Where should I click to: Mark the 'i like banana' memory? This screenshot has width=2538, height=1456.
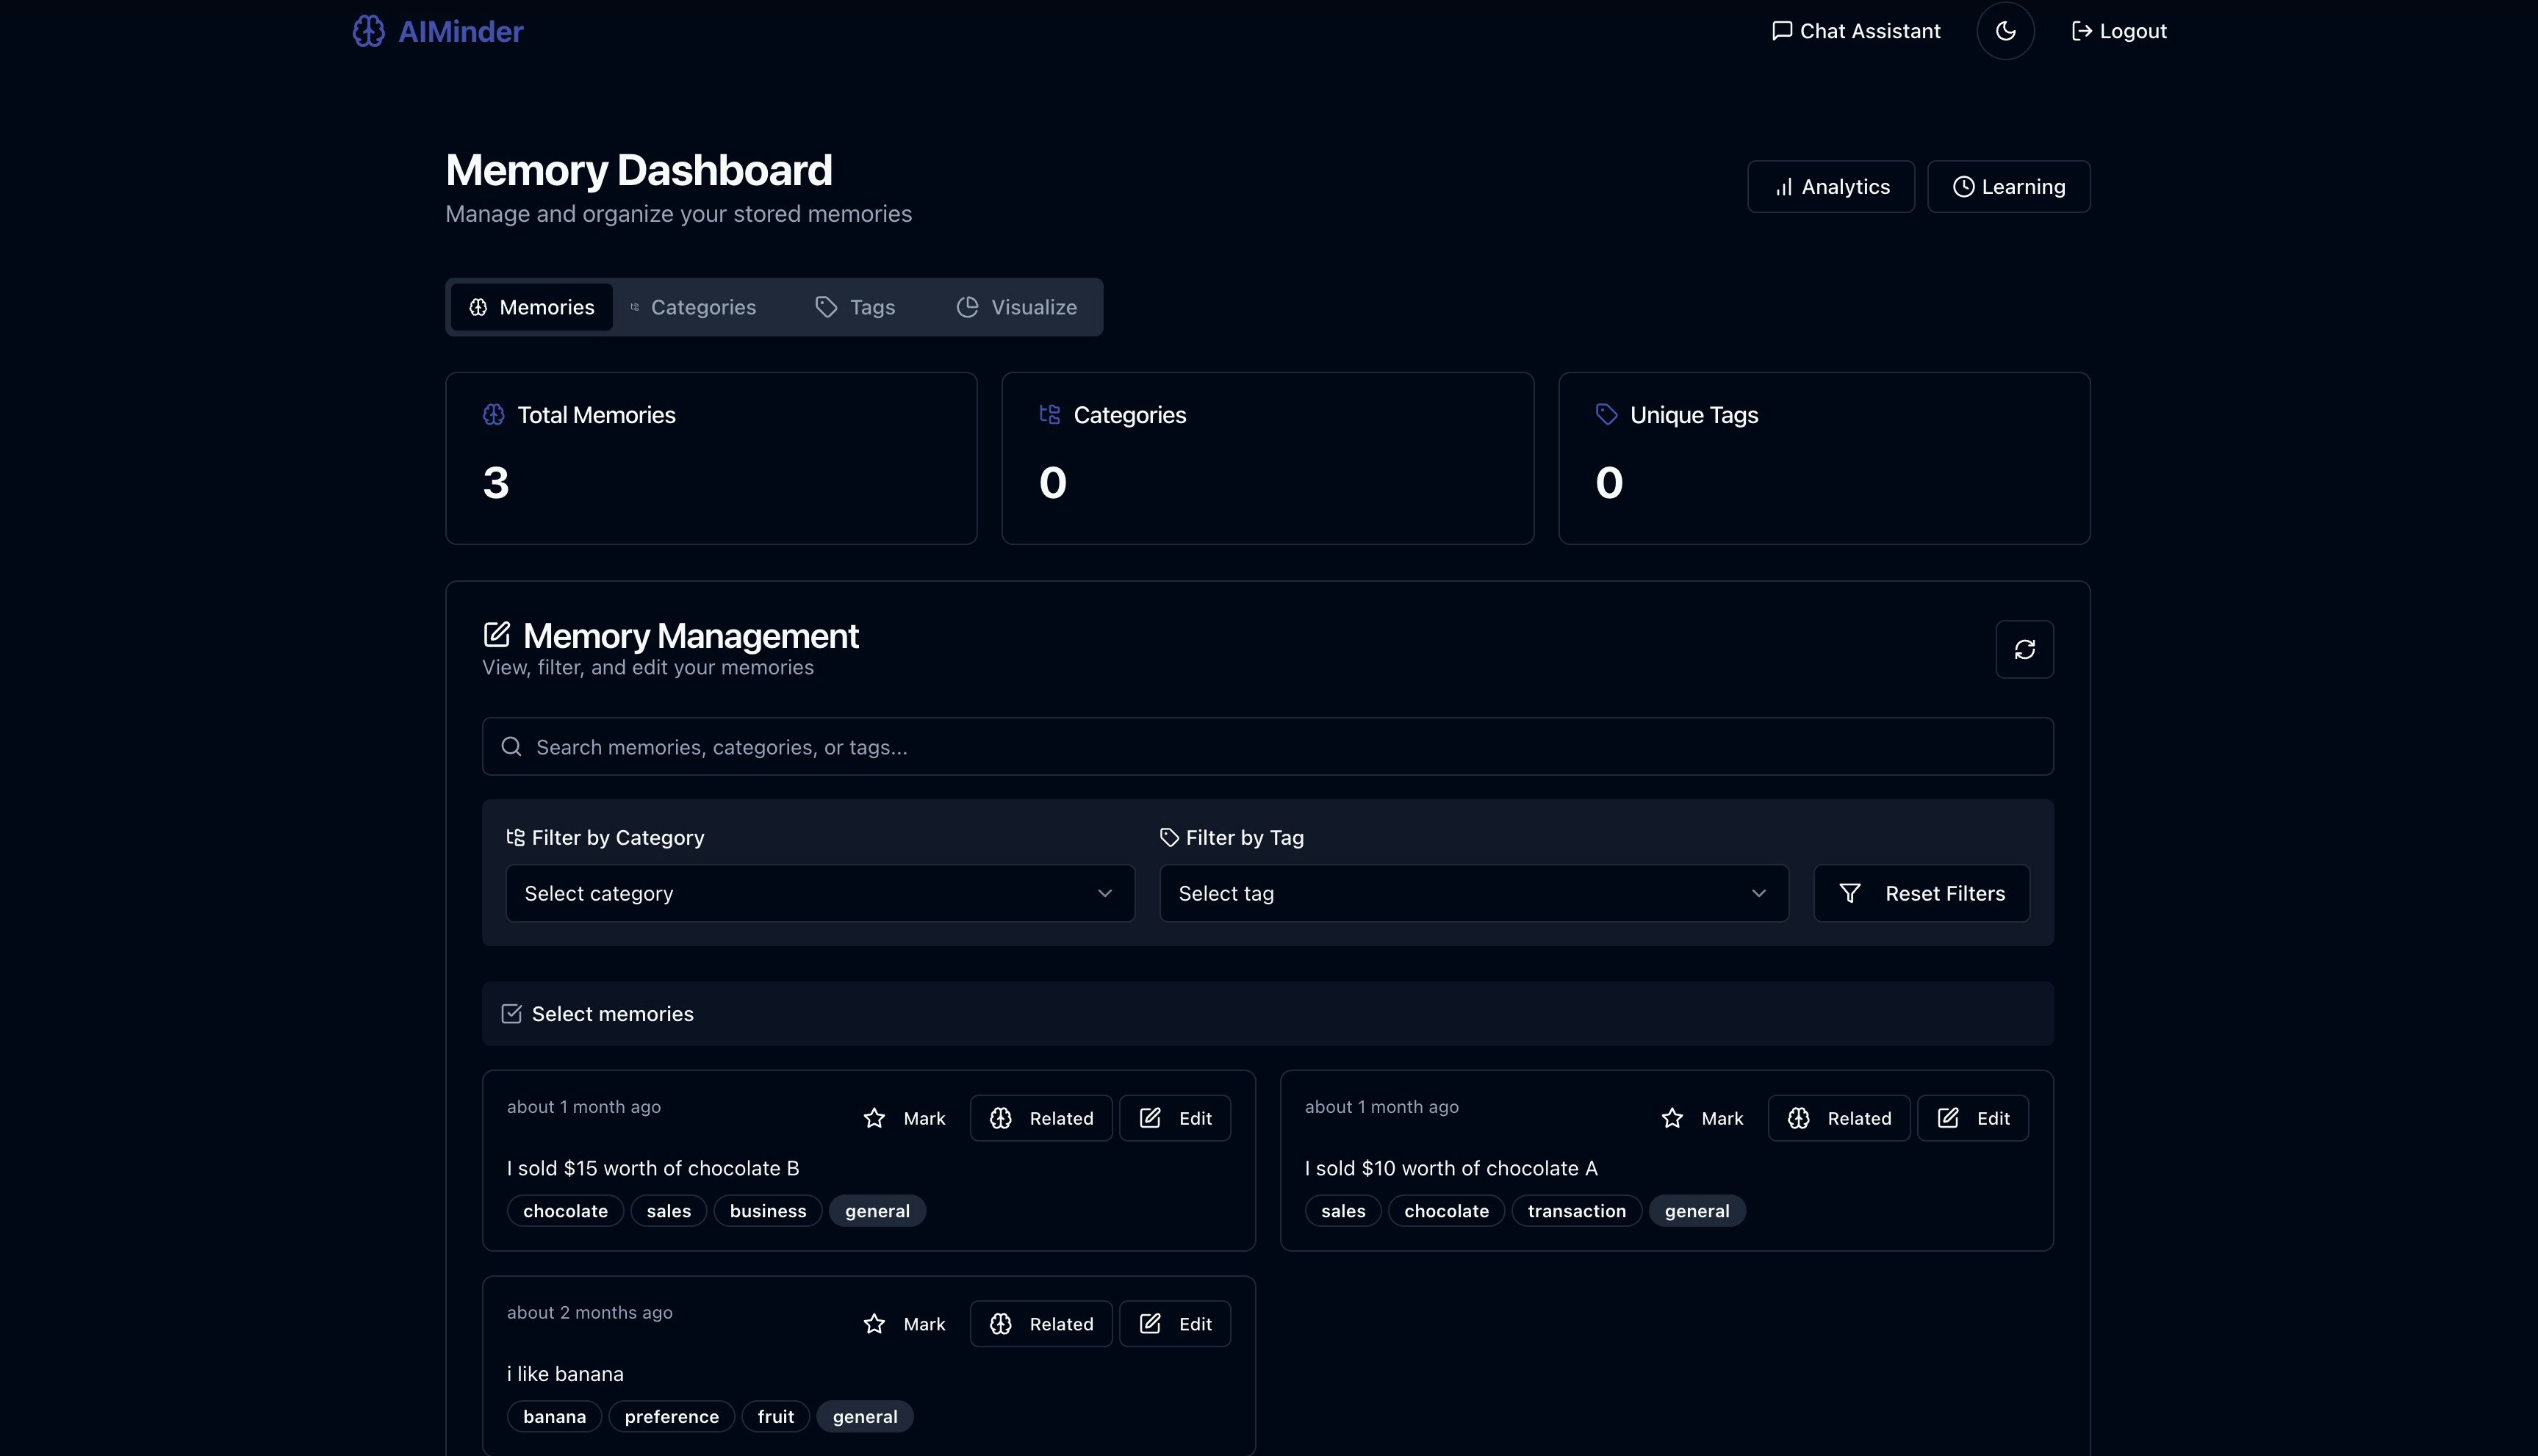(904, 1324)
